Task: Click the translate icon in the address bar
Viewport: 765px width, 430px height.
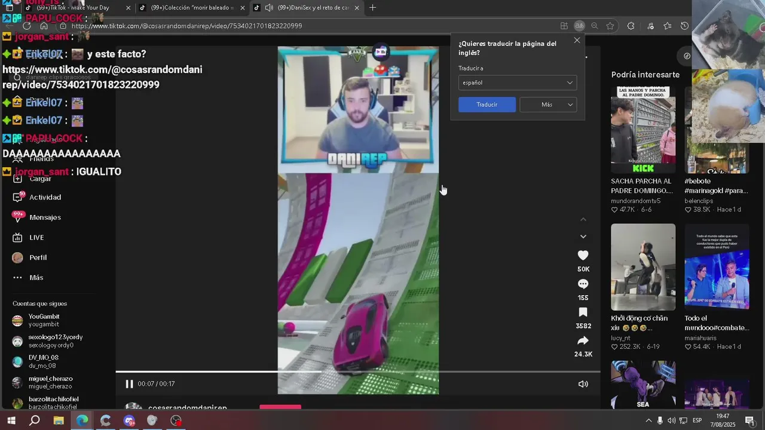Action: tap(579, 26)
